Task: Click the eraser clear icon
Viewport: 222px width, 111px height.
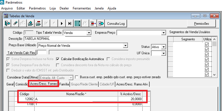Action: (x=15, y=23)
